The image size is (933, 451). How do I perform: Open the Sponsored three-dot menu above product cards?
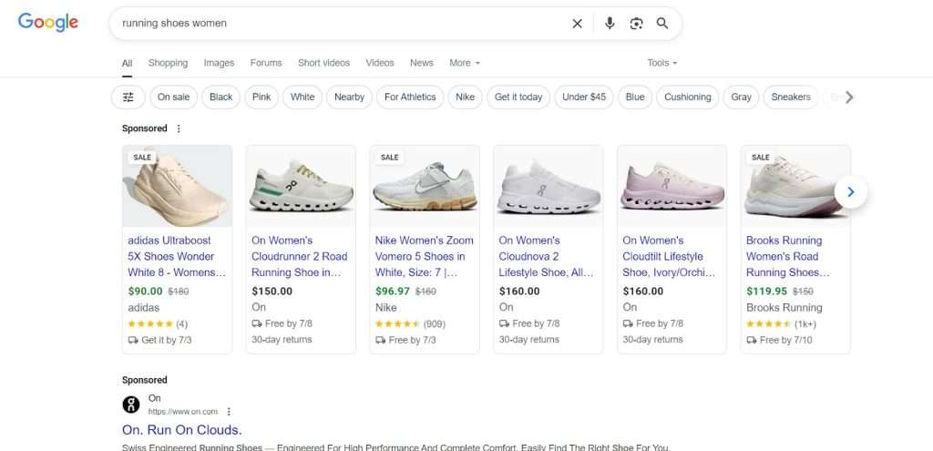tap(179, 128)
